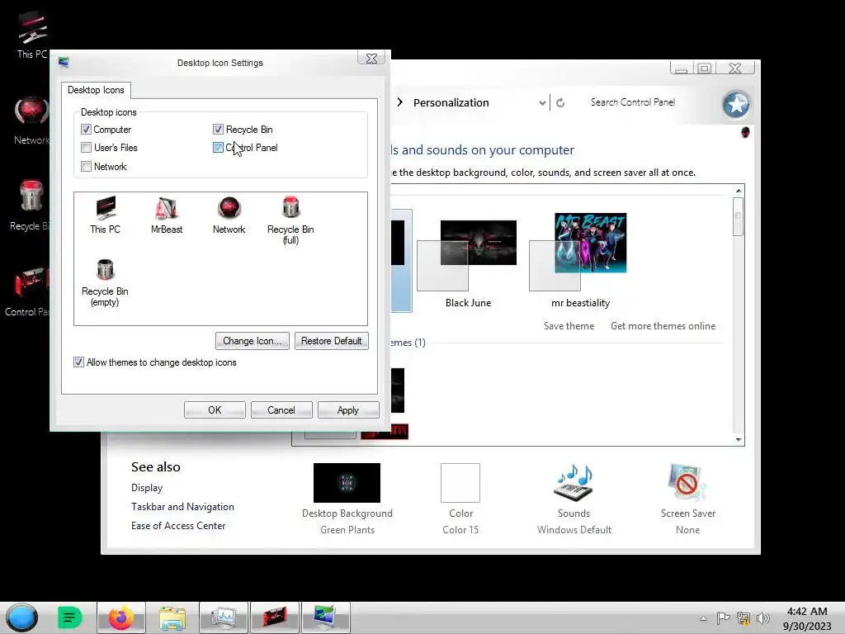Open the green notes app on taskbar

pos(69,617)
